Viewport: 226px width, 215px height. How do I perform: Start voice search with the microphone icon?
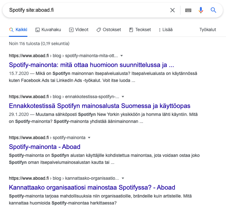[x=201, y=10]
